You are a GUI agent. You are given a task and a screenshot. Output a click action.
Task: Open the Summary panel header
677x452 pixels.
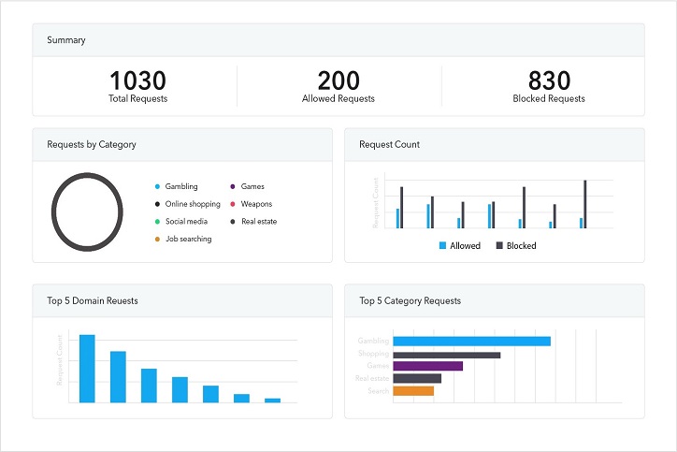(x=66, y=40)
